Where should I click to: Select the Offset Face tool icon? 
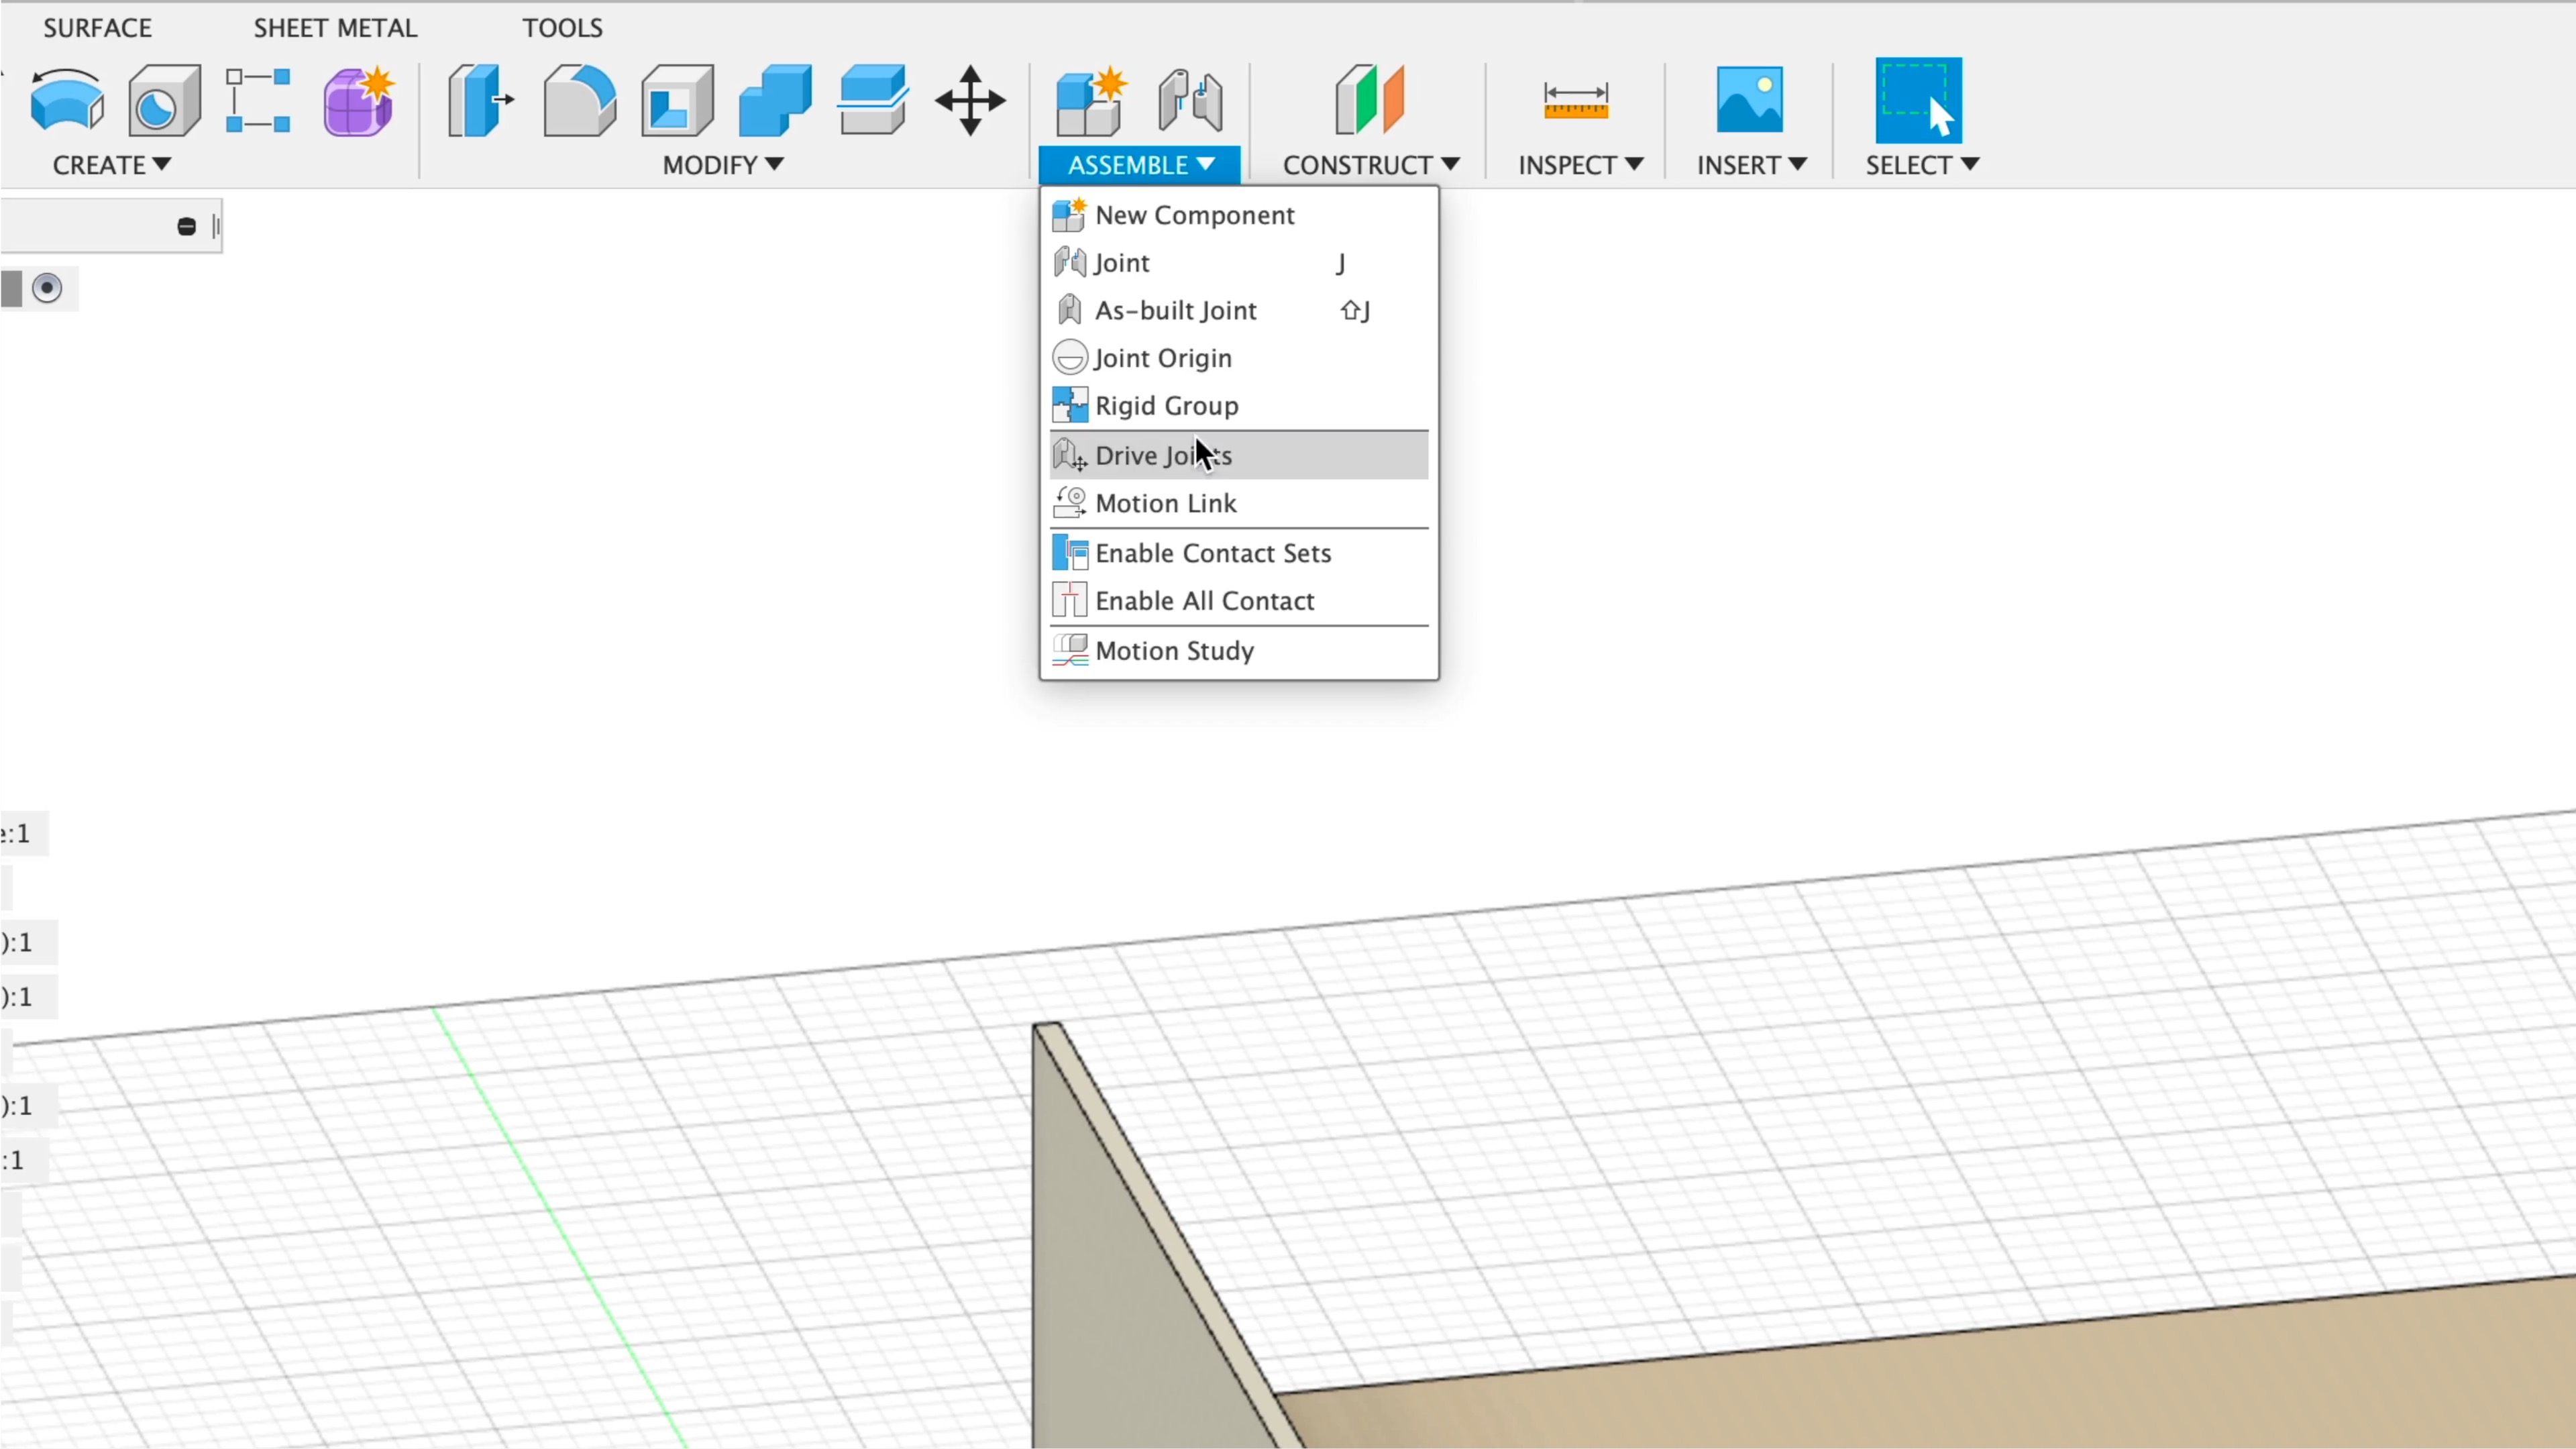(x=873, y=100)
